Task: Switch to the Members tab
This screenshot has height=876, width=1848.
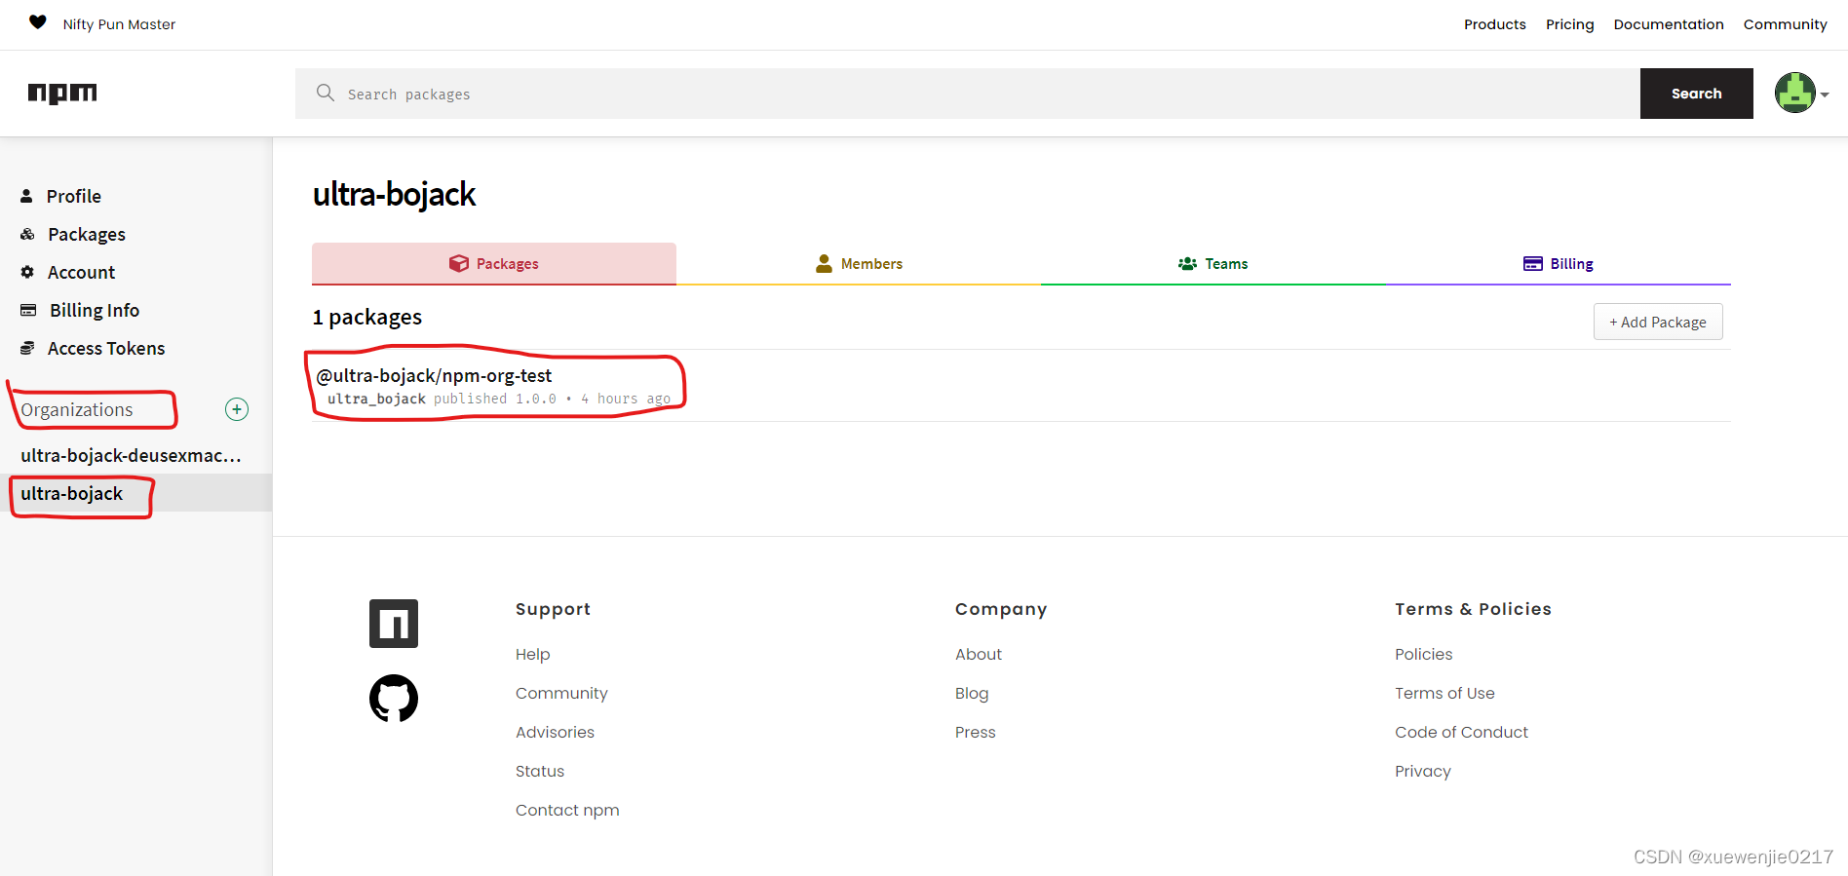Action: click(x=859, y=264)
